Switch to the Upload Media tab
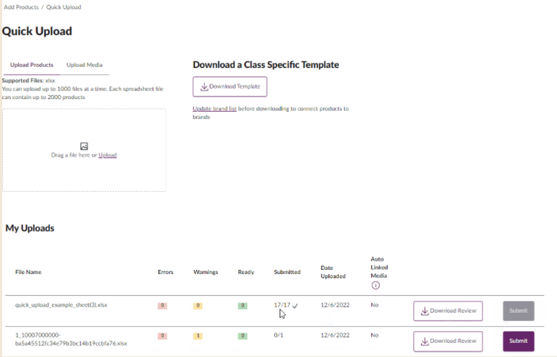Image resolution: width=557 pixels, height=357 pixels. coord(84,65)
